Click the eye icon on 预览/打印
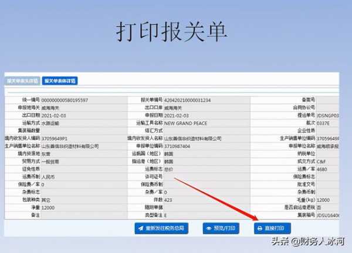Image resolution: width=352 pixels, height=253 pixels. point(209,228)
